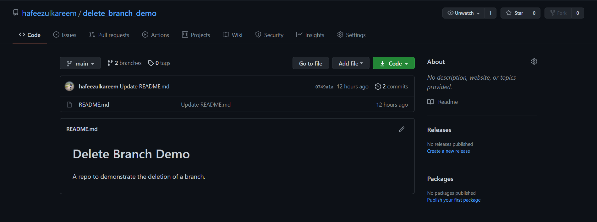Viewport: 597px width, 222px height.
Task: Open the Unwatch notifications dropdown
Action: [463, 13]
